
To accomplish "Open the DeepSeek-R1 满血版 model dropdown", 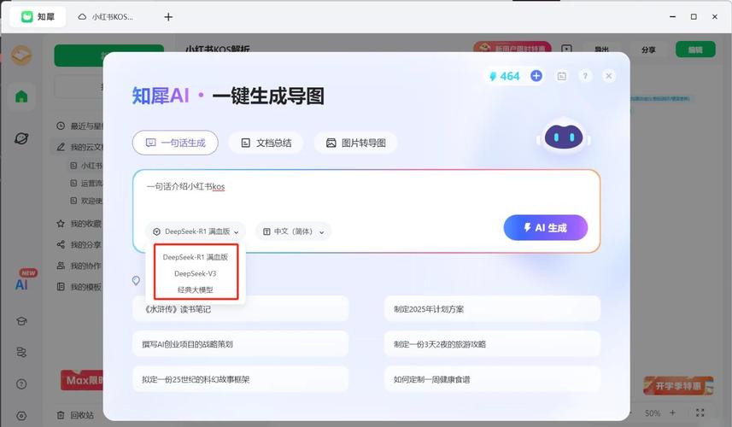I will tap(196, 231).
